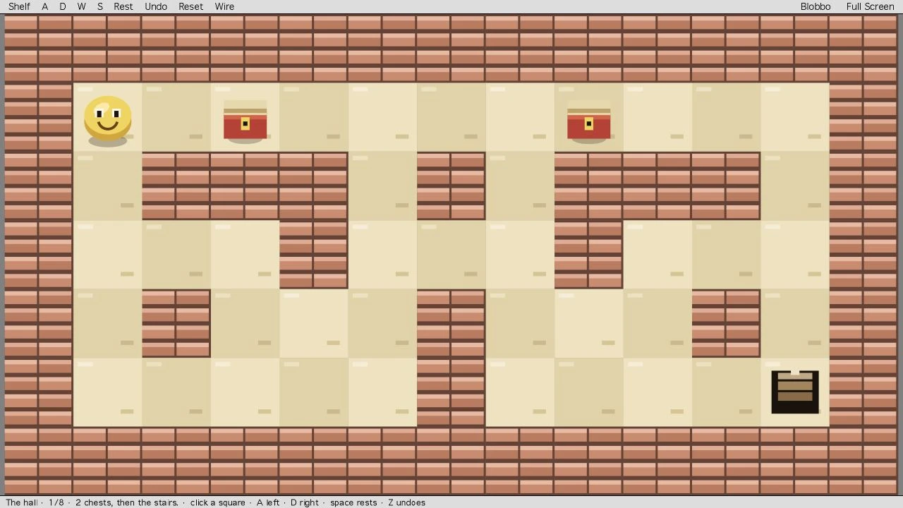This screenshot has height=508, width=903.
Task: Open the Shelf menu
Action: click(19, 6)
